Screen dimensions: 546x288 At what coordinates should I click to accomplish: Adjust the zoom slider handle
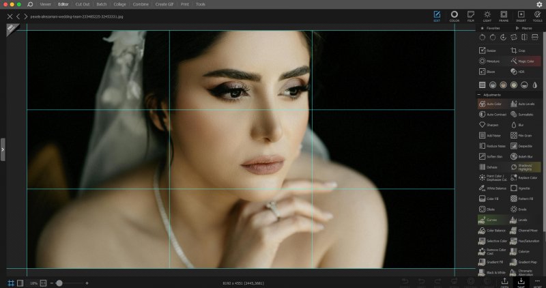59,283
